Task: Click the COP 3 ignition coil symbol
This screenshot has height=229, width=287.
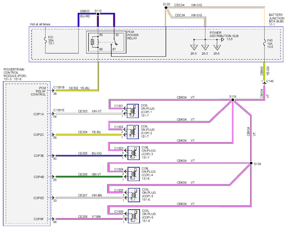Action: (133, 153)
